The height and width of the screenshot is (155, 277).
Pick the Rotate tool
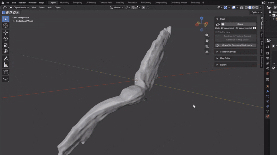pos(6,39)
